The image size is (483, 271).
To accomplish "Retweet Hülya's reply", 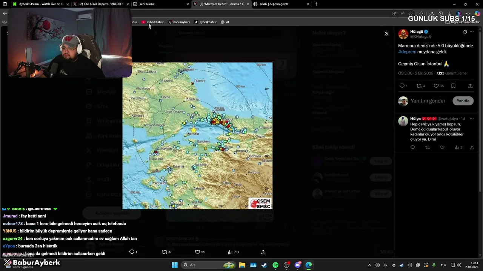I will [428, 147].
